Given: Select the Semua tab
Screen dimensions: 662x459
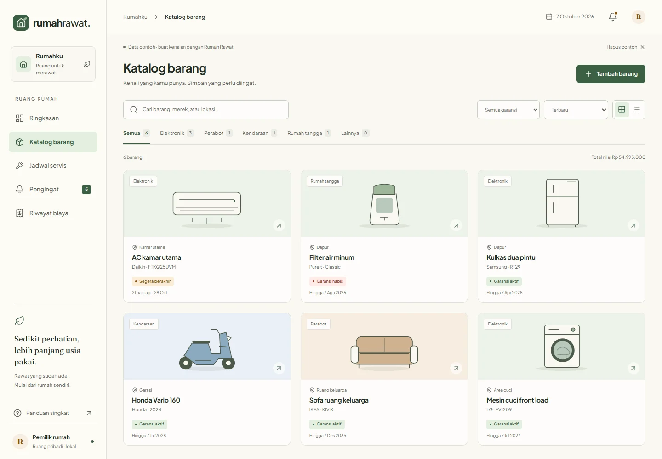Looking at the screenshot, I should tap(137, 134).
